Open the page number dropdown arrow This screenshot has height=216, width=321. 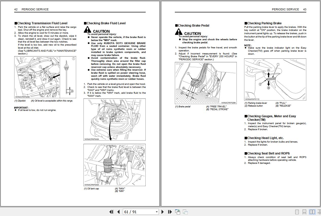click(x=157, y=212)
